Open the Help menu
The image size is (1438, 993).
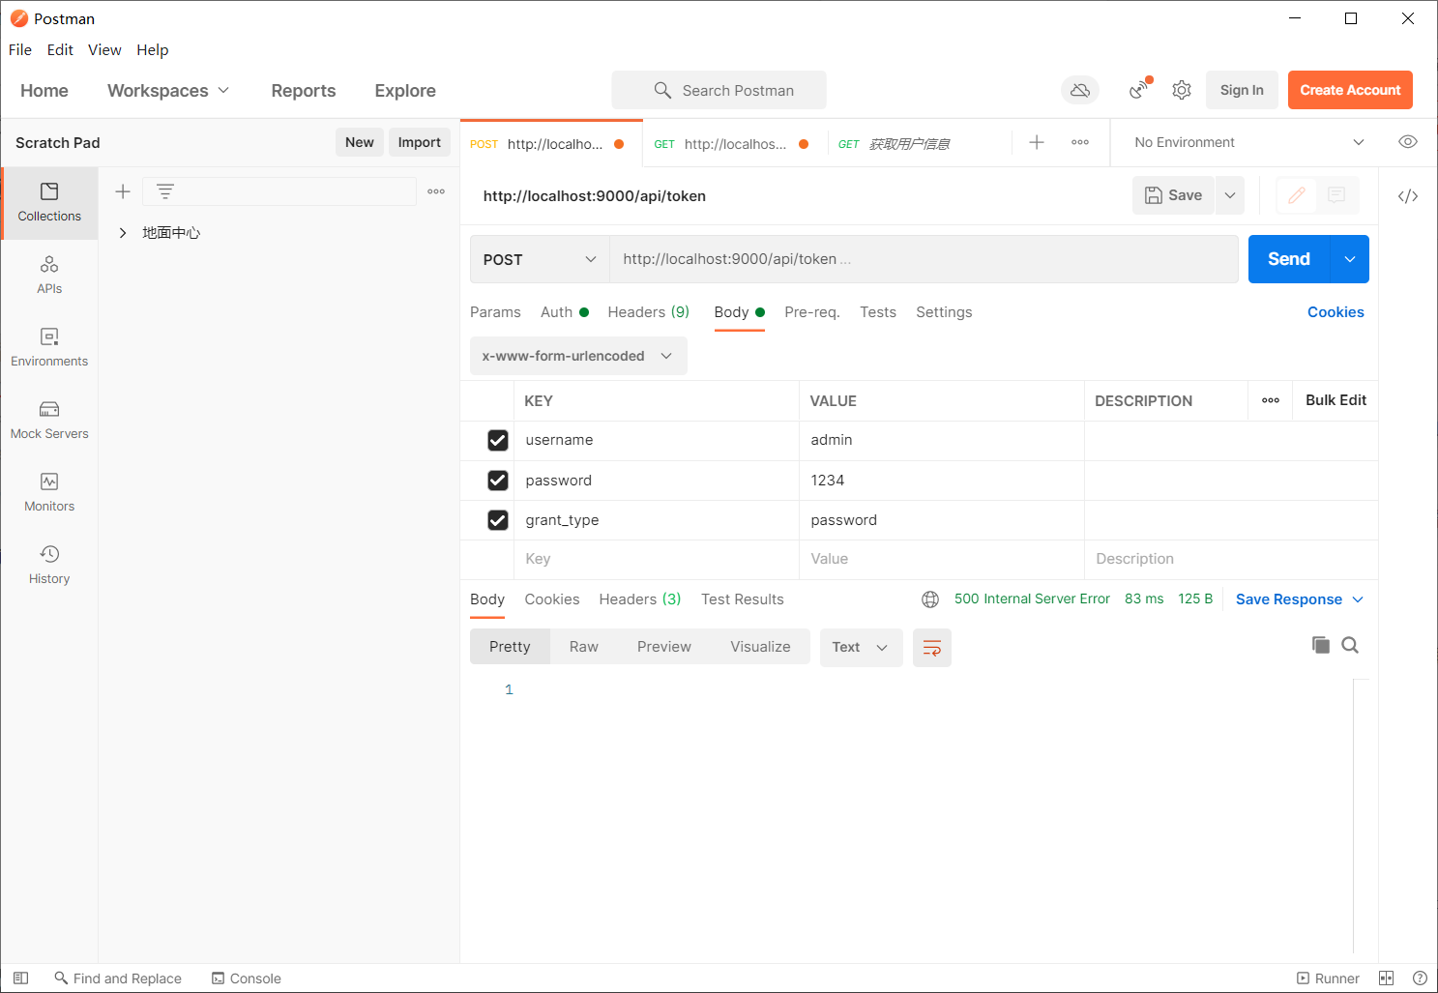(x=152, y=50)
